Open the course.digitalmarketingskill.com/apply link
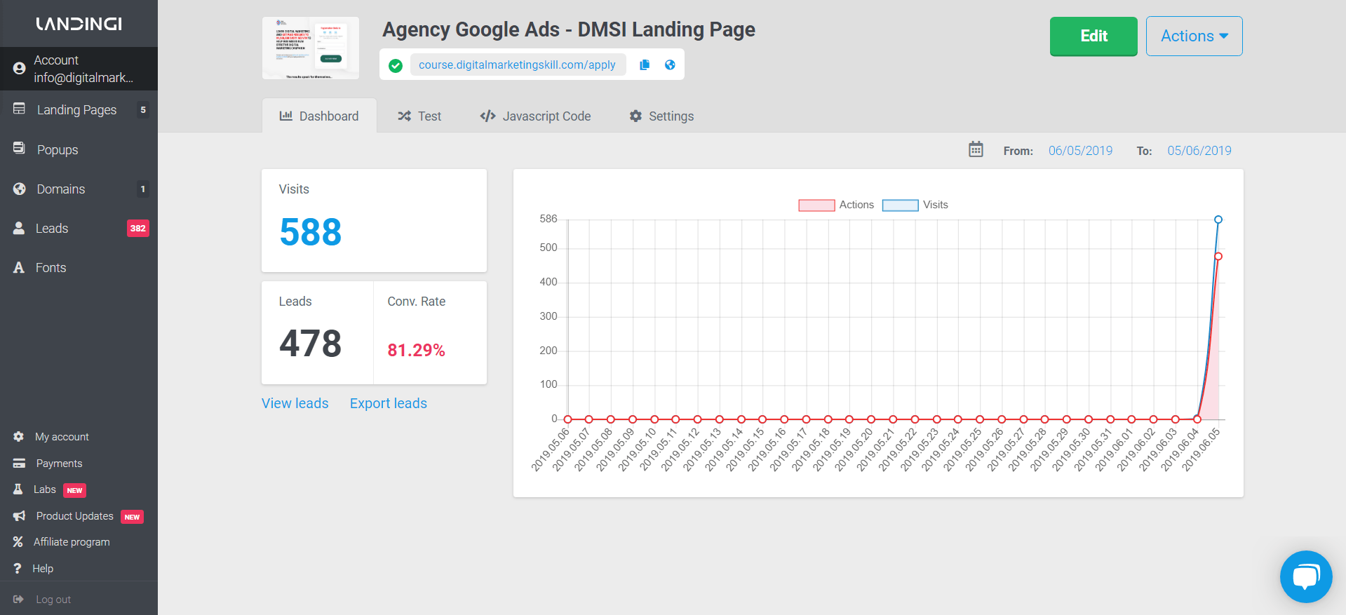This screenshot has width=1346, height=615. (x=517, y=65)
